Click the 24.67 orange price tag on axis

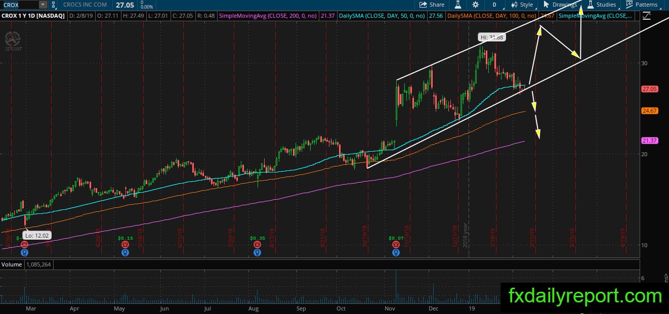(x=649, y=111)
